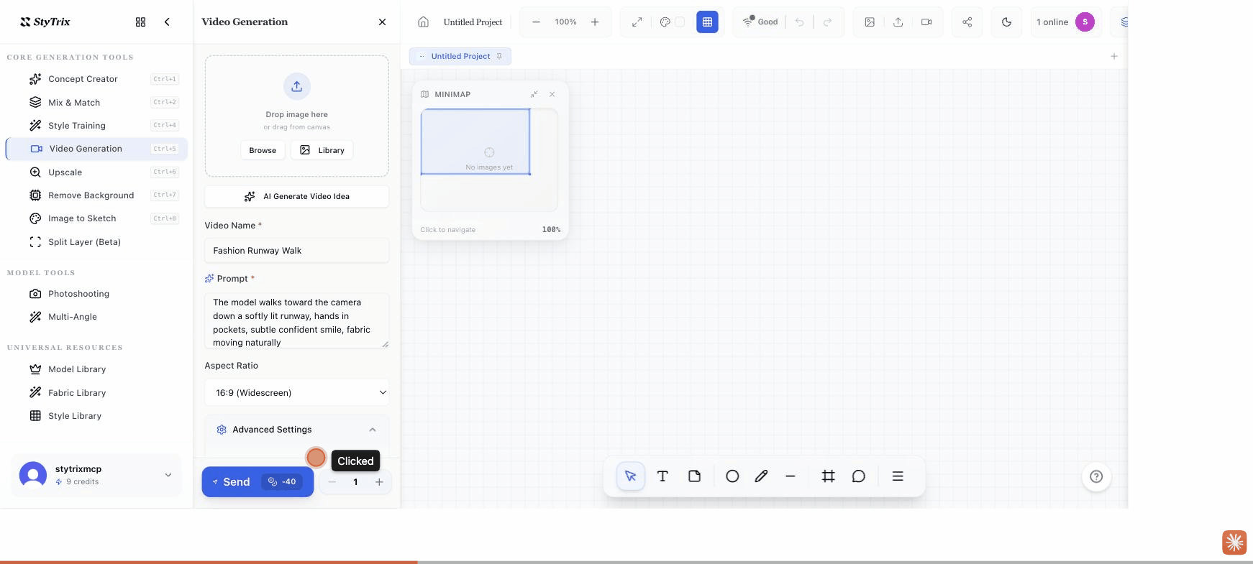This screenshot has height=564, width=1253.
Task: Collapse Advanced Settings section
Action: pos(297,430)
